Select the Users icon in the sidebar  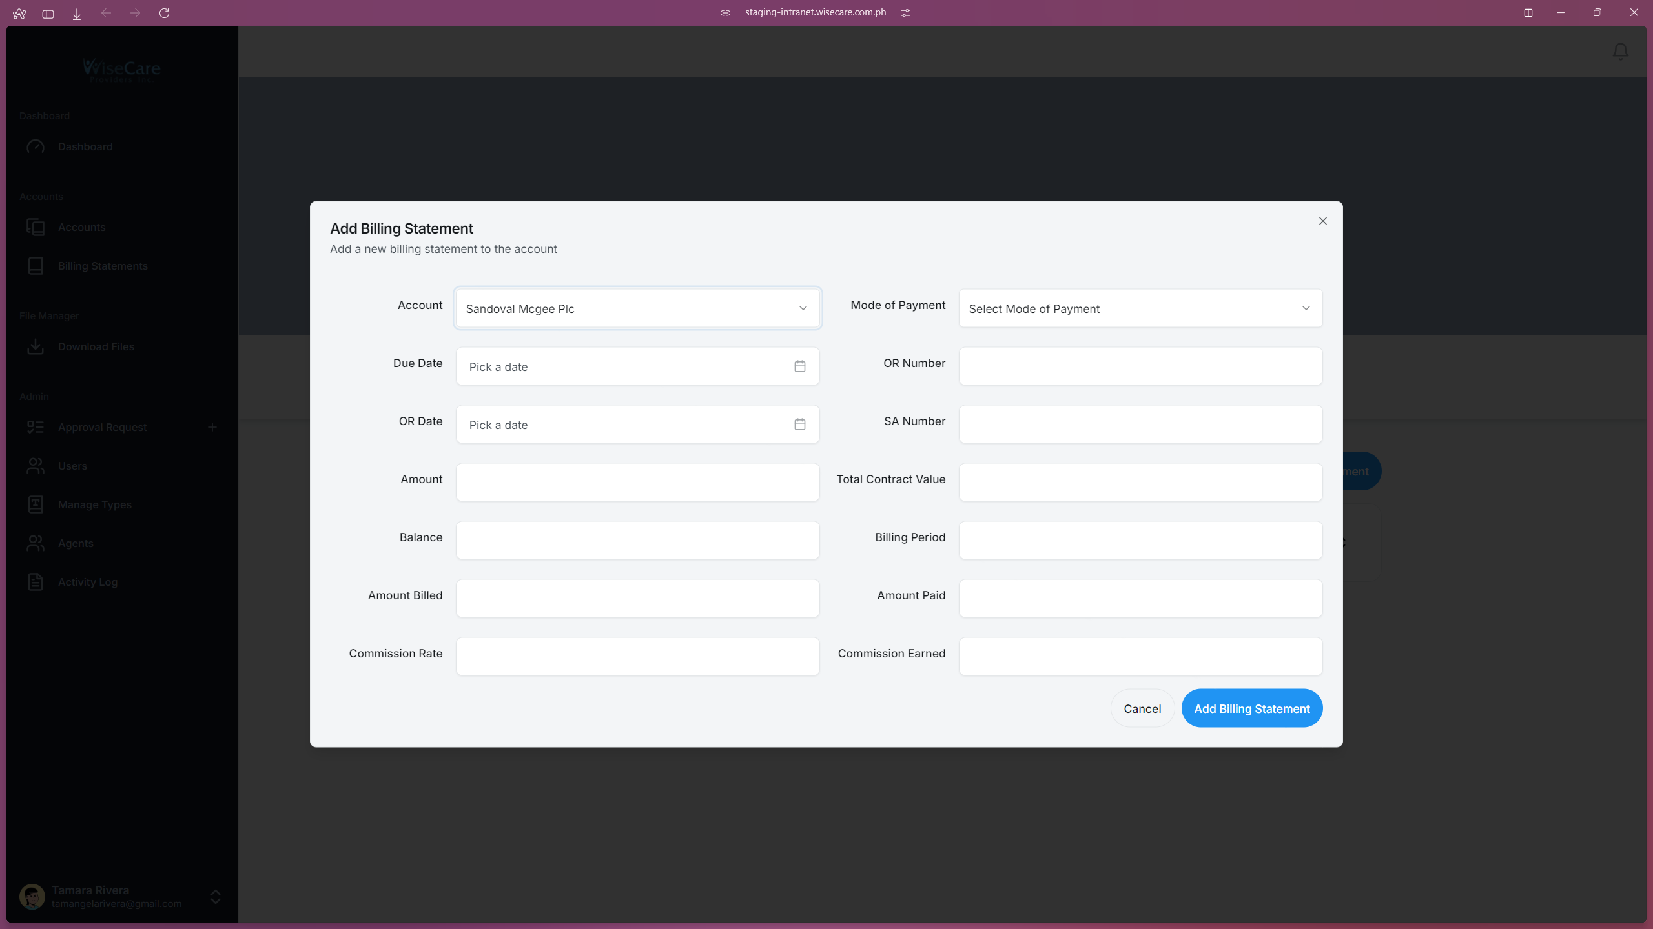pyautogui.click(x=36, y=466)
